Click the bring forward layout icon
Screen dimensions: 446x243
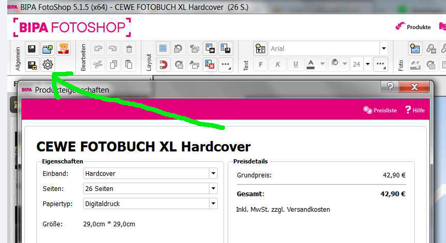click(x=194, y=65)
